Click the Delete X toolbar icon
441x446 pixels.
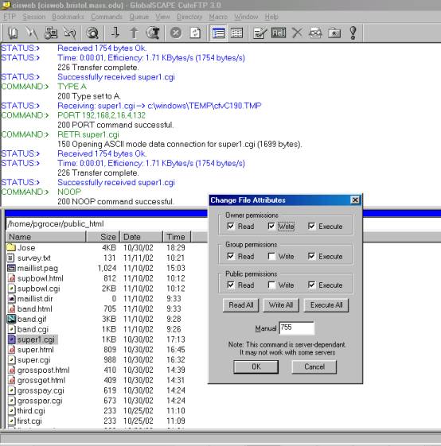[297, 33]
